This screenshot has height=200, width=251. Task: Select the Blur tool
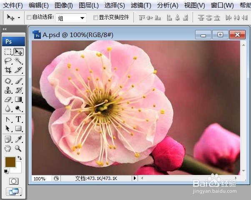click(x=8, y=108)
